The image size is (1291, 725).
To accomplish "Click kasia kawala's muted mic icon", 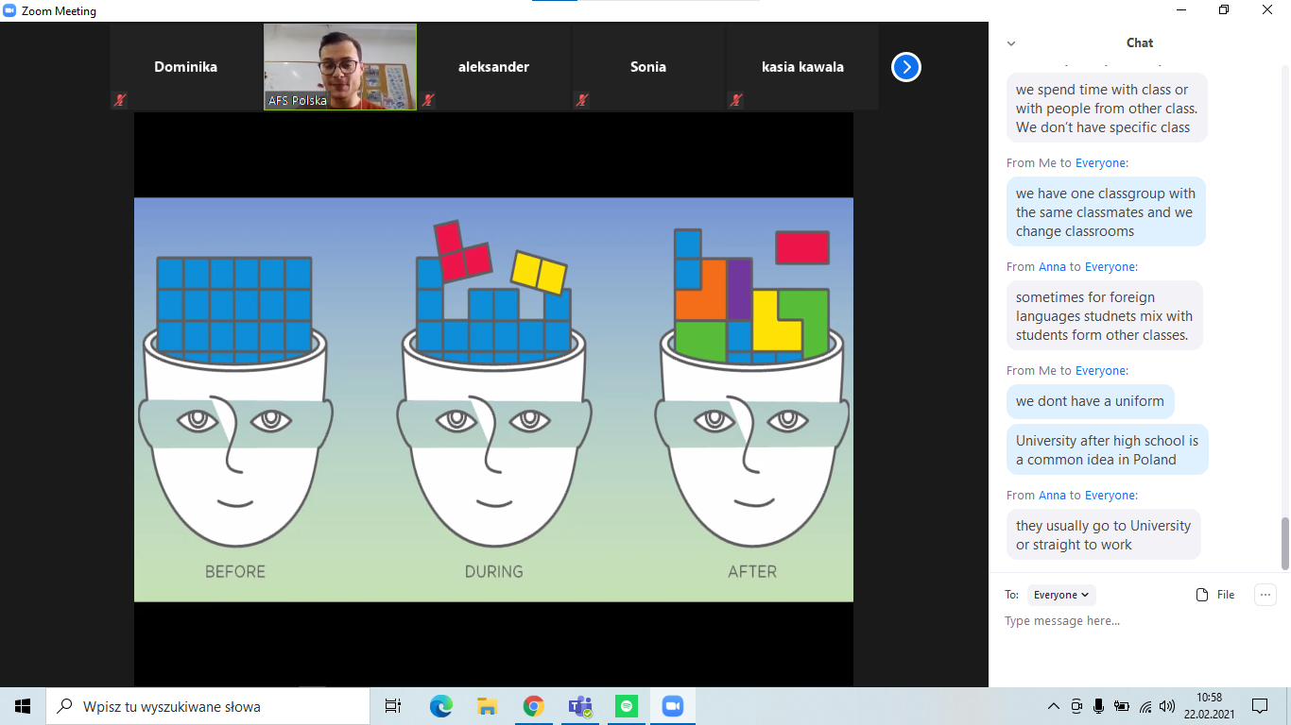I will (735, 99).
